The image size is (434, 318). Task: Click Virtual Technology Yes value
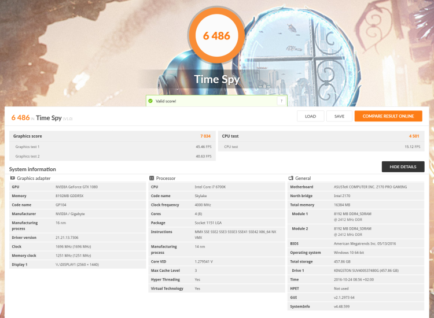pos(197,289)
